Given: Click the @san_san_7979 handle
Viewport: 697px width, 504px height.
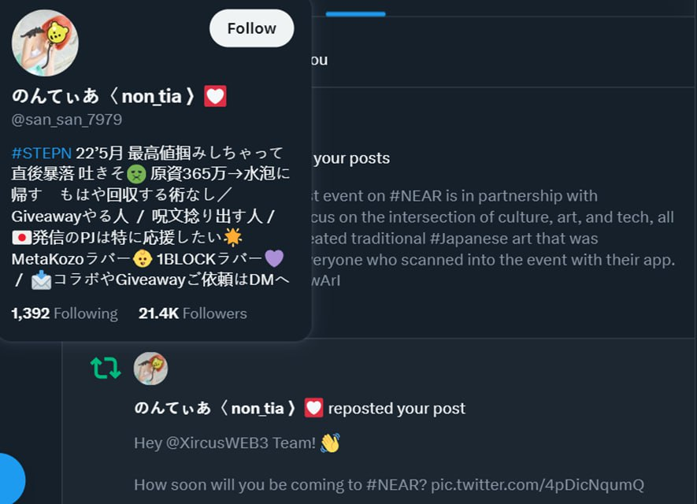Looking at the screenshot, I should (x=67, y=120).
